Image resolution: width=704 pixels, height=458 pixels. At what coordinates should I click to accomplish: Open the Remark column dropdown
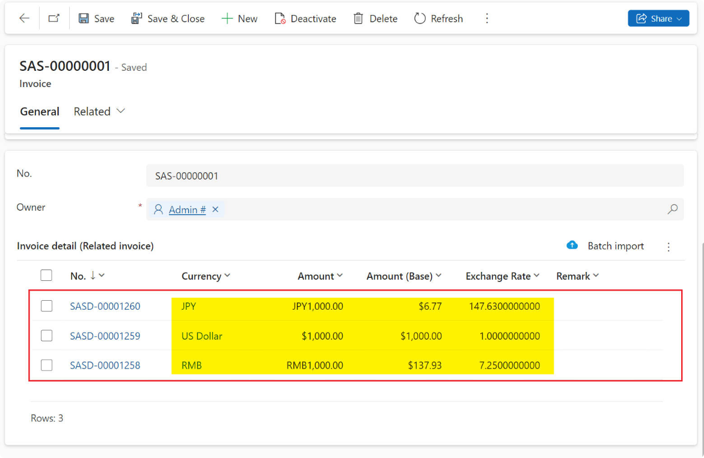coord(596,276)
